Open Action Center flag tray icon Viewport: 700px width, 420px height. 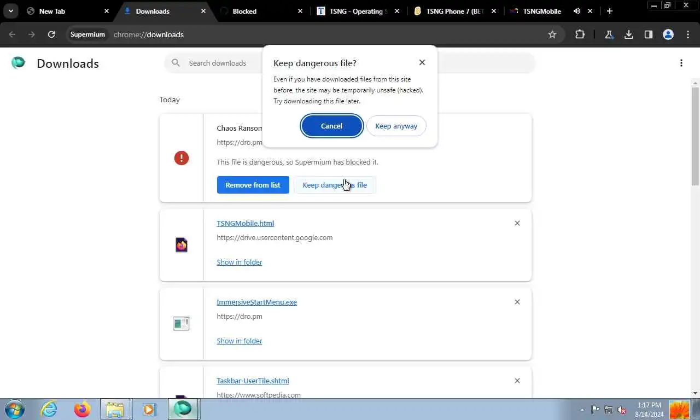coord(596,410)
